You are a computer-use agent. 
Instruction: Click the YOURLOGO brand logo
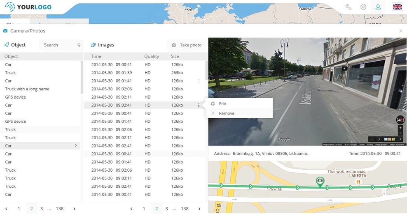pos(28,7)
